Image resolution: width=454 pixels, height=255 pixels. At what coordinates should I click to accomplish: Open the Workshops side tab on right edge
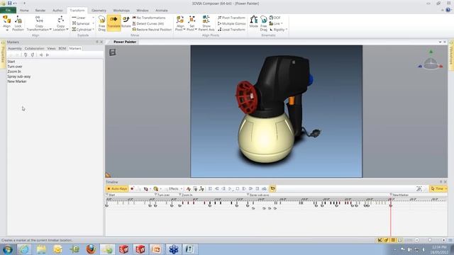[x=451, y=55]
